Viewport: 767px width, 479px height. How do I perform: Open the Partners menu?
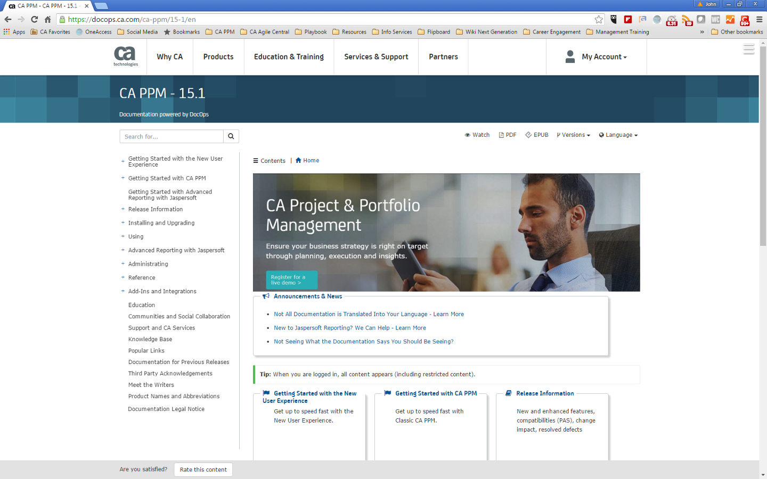click(443, 57)
